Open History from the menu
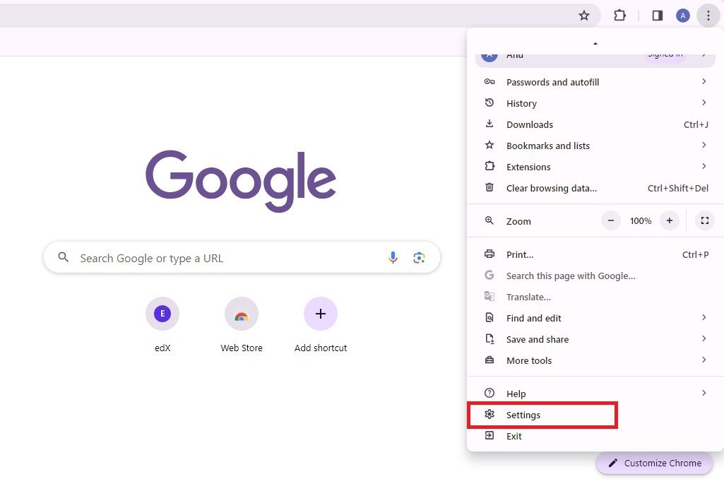 coord(521,103)
